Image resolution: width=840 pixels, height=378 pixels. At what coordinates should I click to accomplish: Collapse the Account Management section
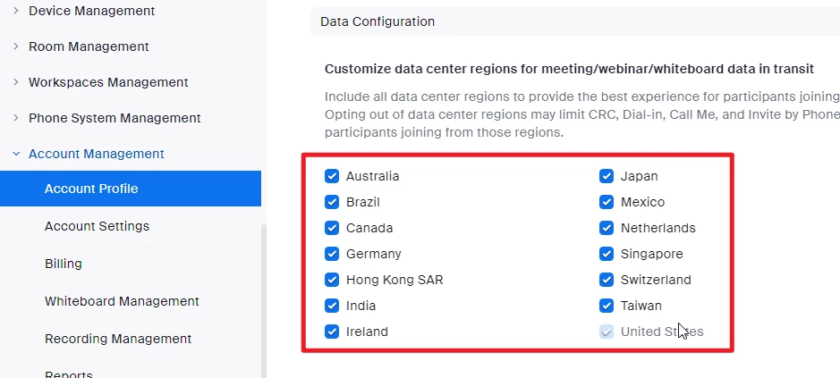pyautogui.click(x=96, y=154)
